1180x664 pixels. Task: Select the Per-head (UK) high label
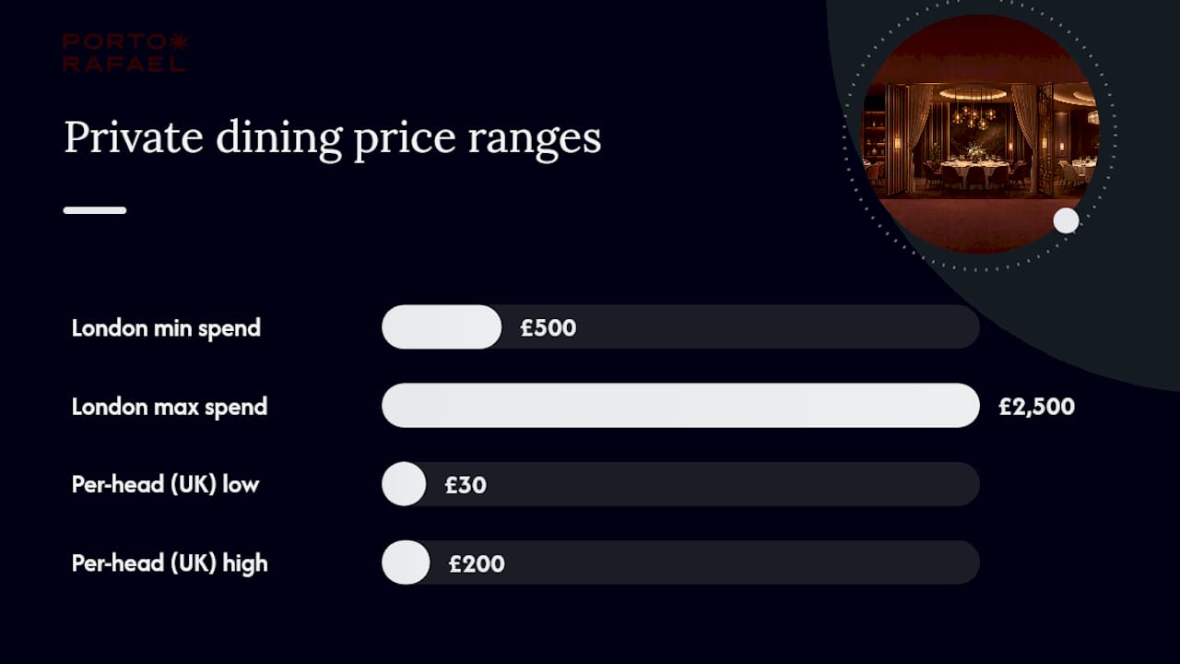(x=170, y=563)
